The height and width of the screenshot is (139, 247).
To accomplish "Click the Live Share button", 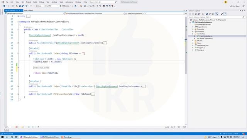I will pos(235,6).
